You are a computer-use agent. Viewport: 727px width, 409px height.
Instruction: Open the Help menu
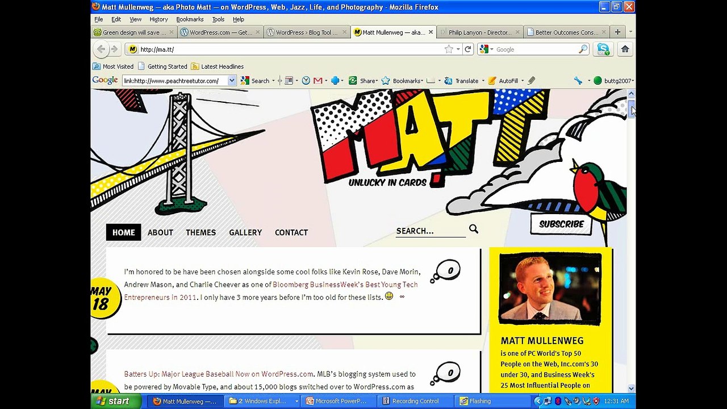239,19
